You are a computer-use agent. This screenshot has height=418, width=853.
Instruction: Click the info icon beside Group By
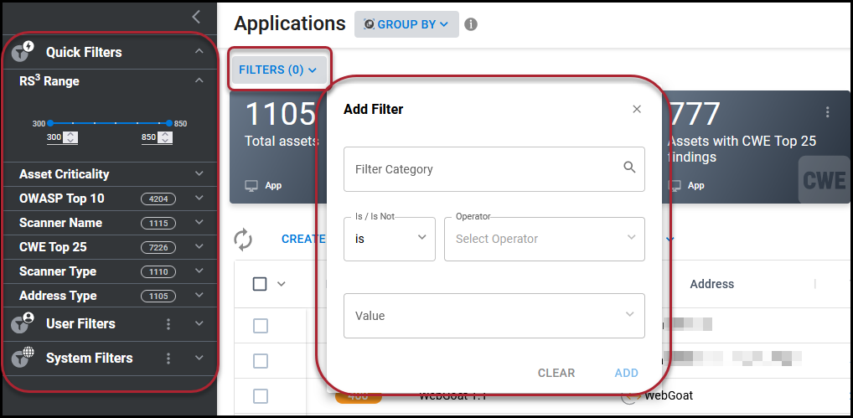pos(471,24)
